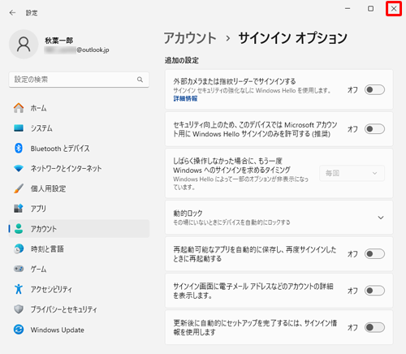Viewport: 406px width, 354px height.
Task: Click the アカウント breadcrumb link
Action: 190,38
